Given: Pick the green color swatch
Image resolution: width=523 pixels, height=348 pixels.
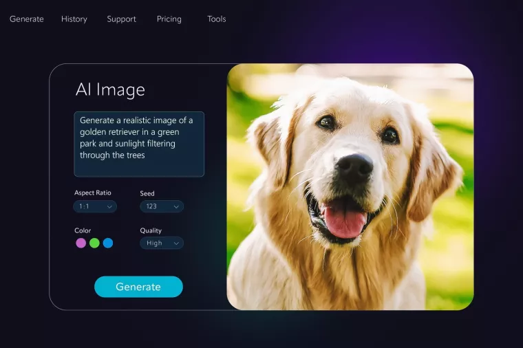Looking at the screenshot, I should pos(94,243).
